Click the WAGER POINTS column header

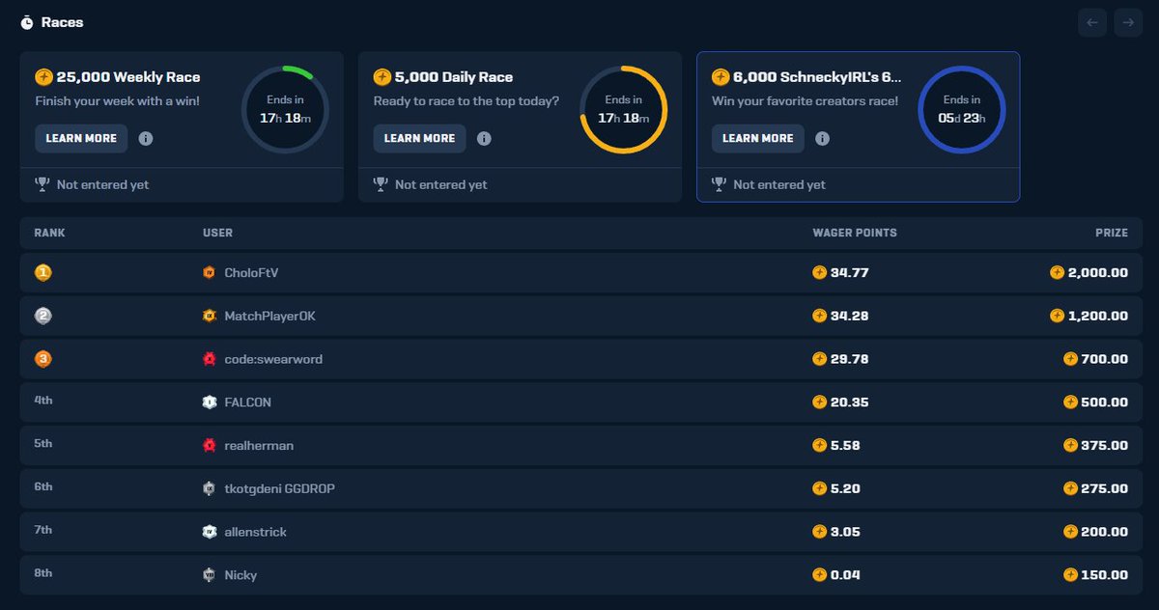click(854, 233)
